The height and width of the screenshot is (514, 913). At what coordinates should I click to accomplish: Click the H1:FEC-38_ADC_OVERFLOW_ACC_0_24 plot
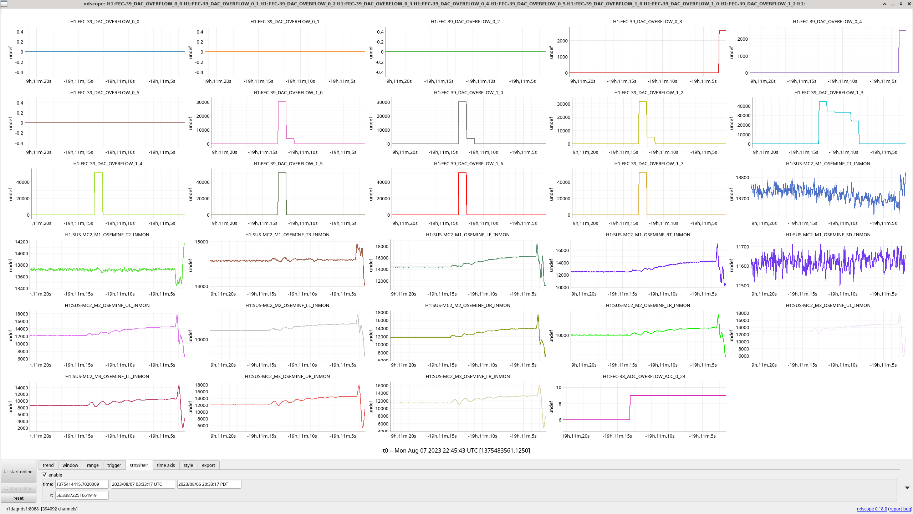coord(644,407)
